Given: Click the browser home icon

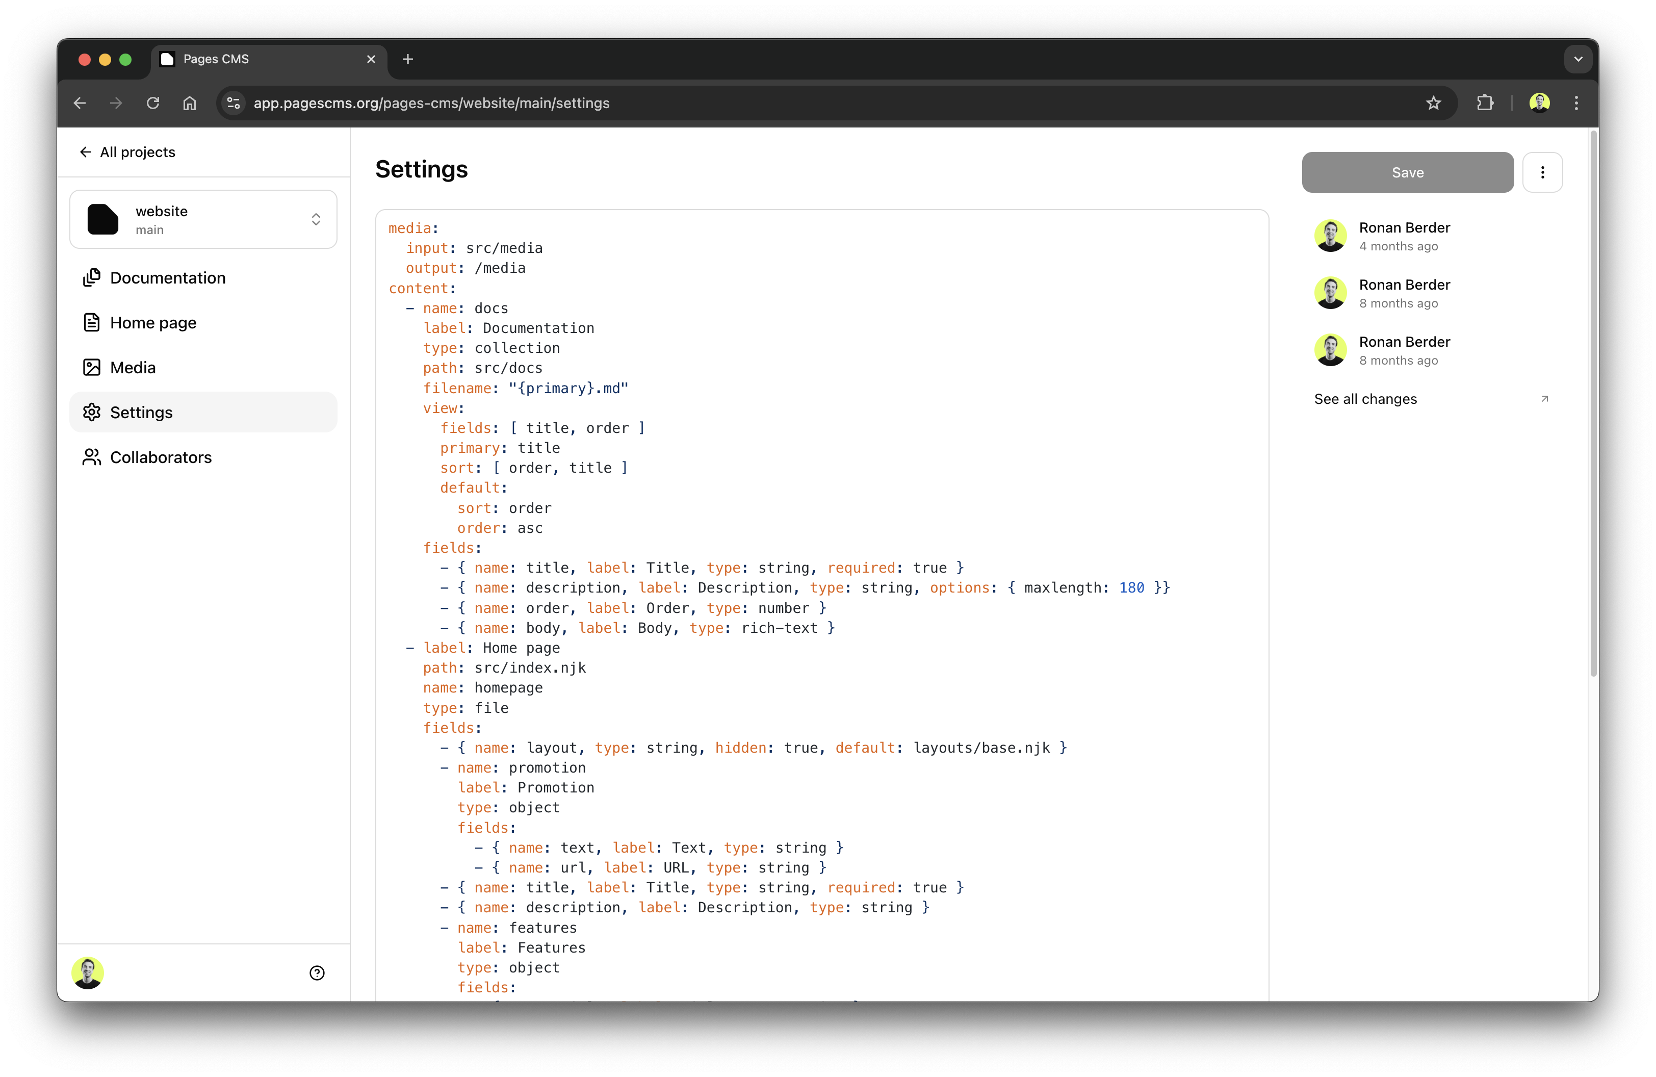Looking at the screenshot, I should click(189, 103).
